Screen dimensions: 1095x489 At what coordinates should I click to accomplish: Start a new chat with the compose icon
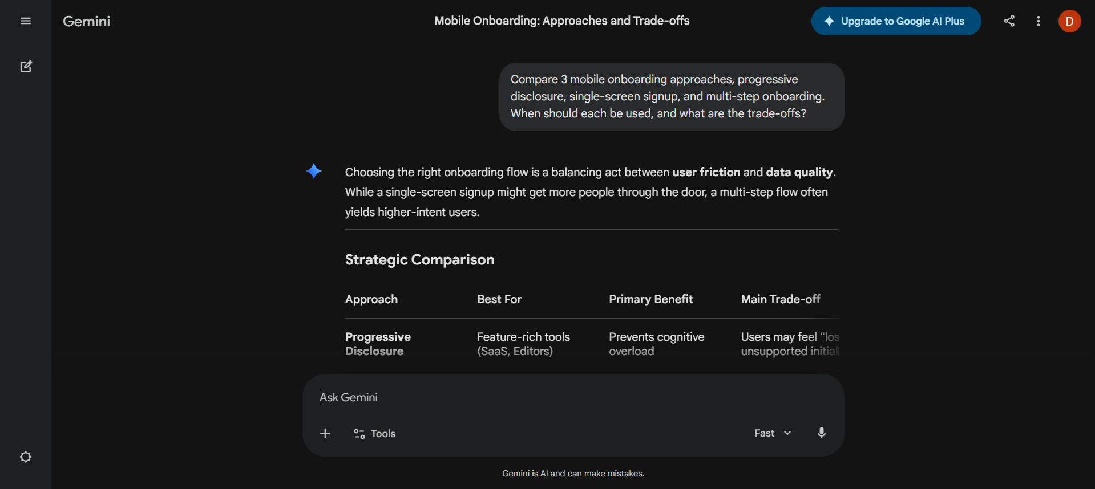coord(26,67)
